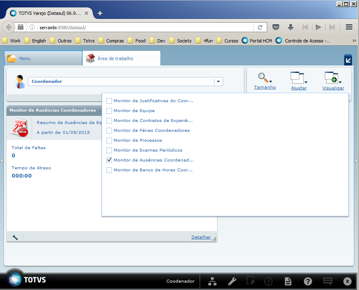Check the Monitor de Equipe checkbox

(x=109, y=111)
